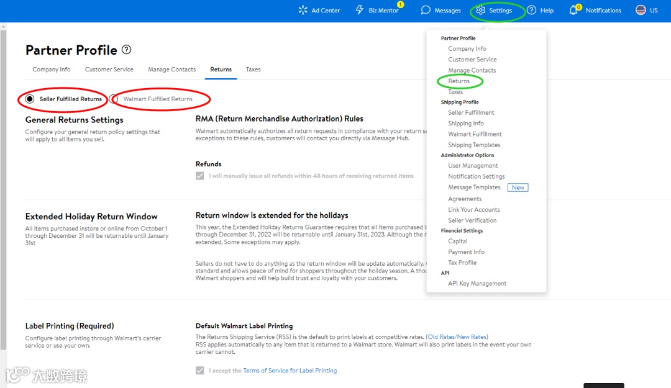Open Terms of Service for Label Printing link
This screenshot has height=388, width=671.
[x=290, y=371]
